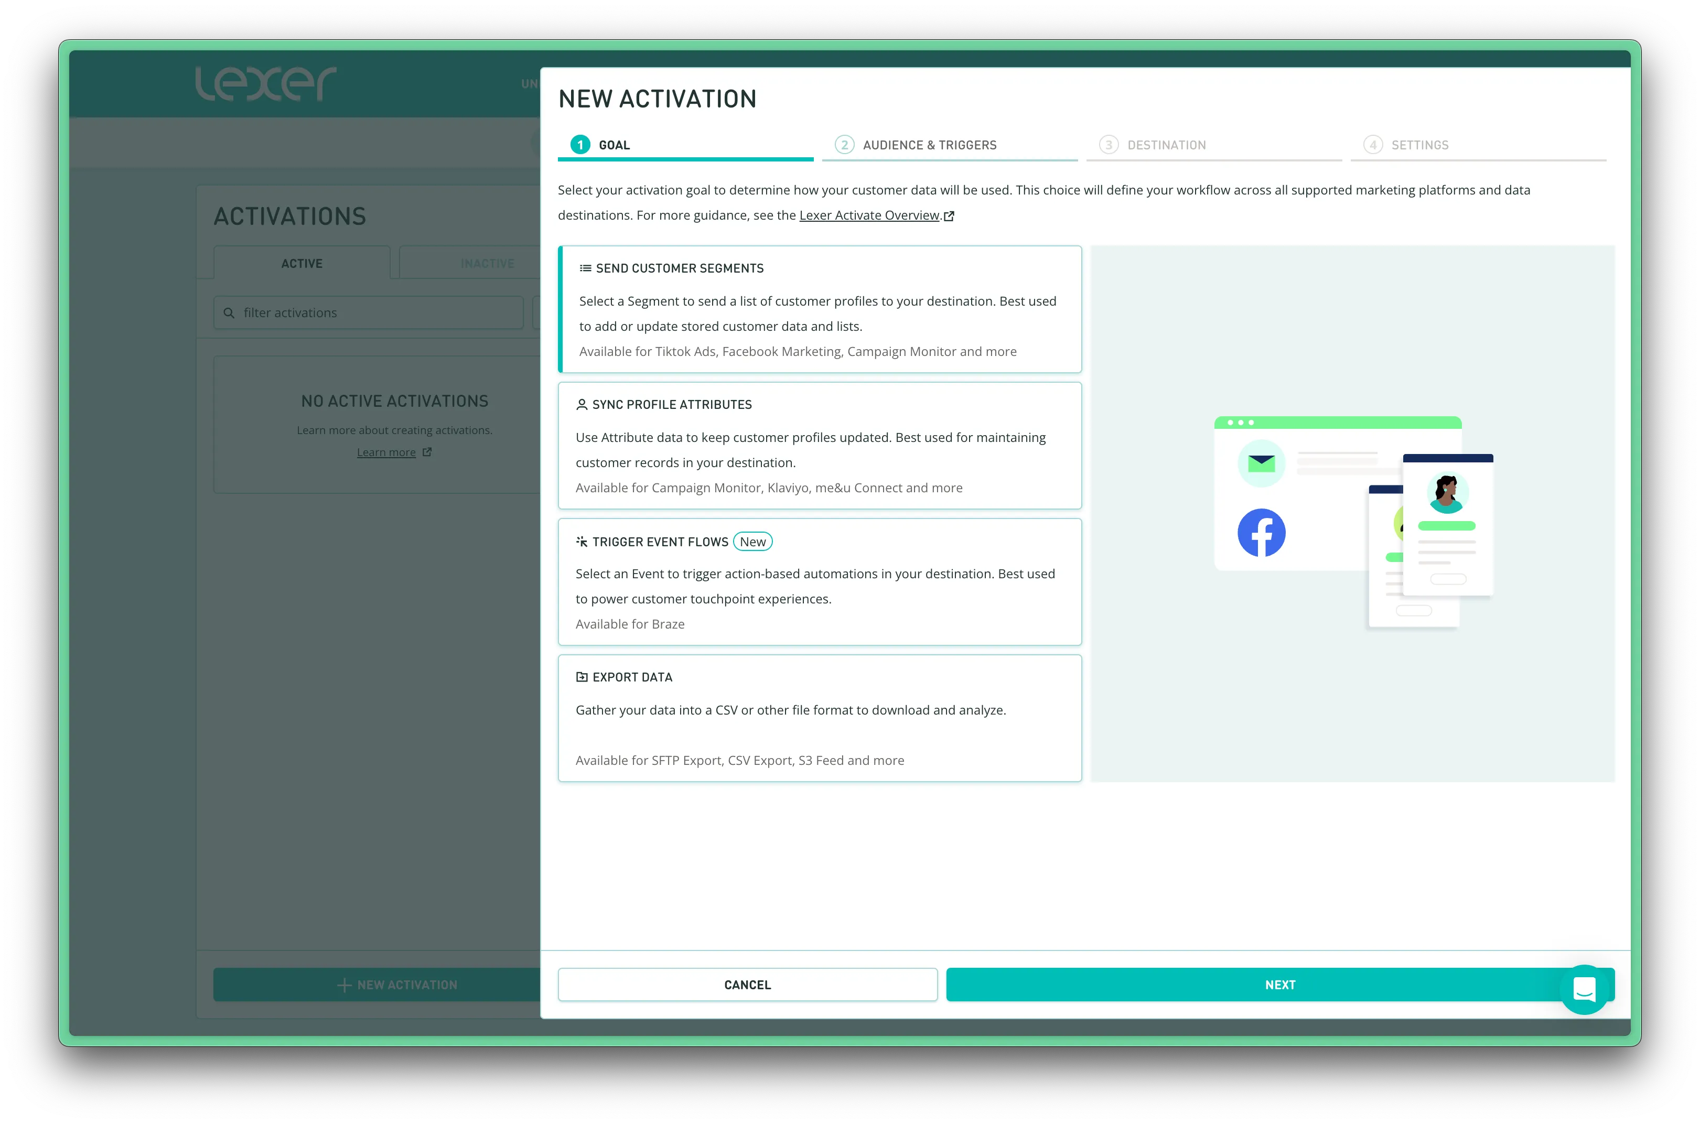
Task: Choose the Sync Profile Attributes goal
Action: click(x=820, y=446)
